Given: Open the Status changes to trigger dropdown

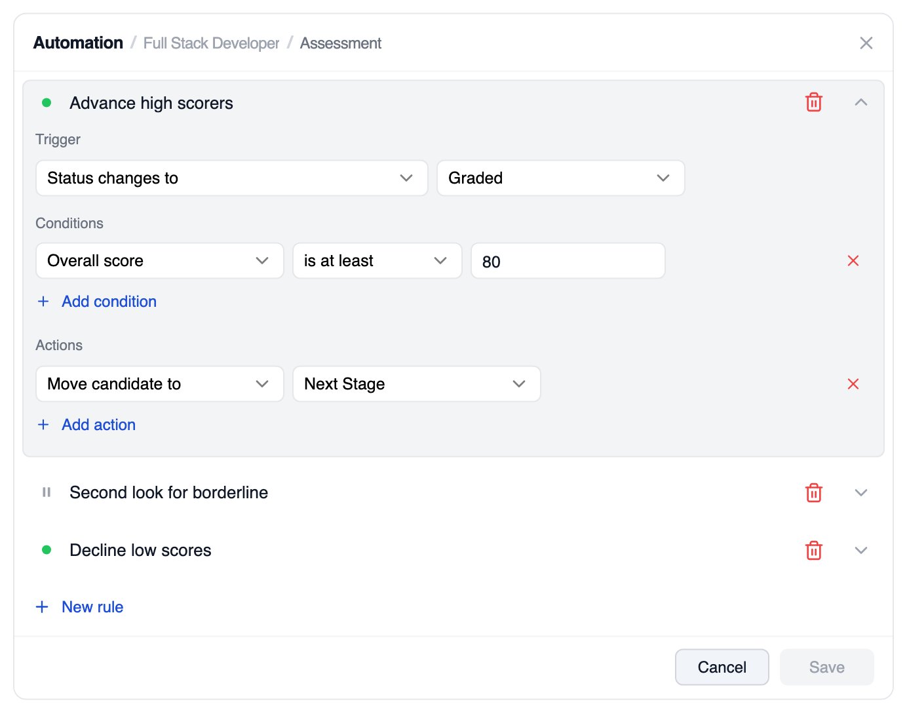Looking at the screenshot, I should pyautogui.click(x=232, y=178).
